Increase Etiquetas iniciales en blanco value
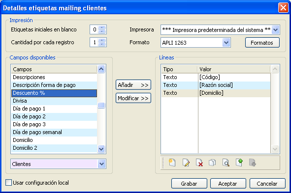The height and width of the screenshot is (193, 291). (102, 28)
